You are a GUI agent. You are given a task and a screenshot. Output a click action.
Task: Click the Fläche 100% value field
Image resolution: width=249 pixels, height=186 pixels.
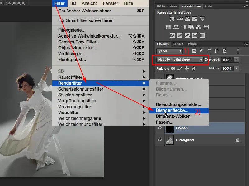[227, 69]
